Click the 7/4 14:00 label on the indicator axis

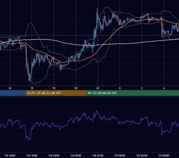(x=10, y=155)
